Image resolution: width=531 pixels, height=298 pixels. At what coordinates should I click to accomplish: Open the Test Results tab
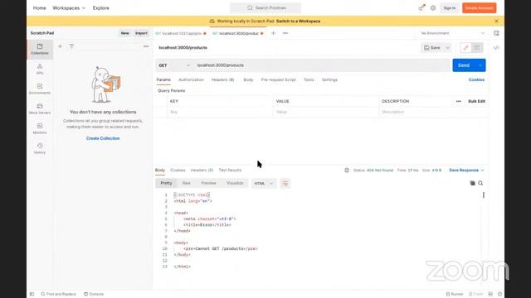click(230, 171)
